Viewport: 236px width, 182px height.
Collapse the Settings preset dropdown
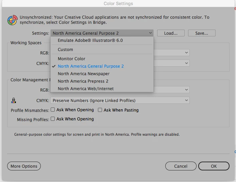(102, 33)
